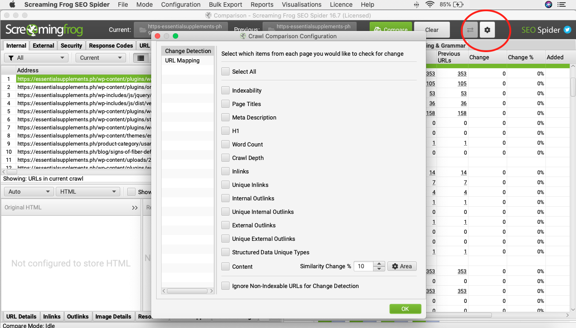Increase Similarity Change % with up stepper
The image size is (576, 328).
click(379, 264)
